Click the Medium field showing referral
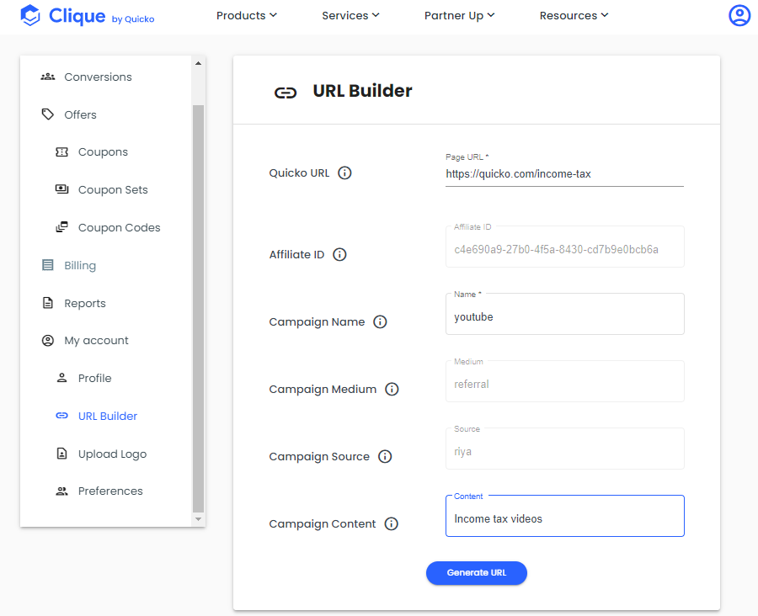The image size is (758, 616). pyautogui.click(x=564, y=382)
